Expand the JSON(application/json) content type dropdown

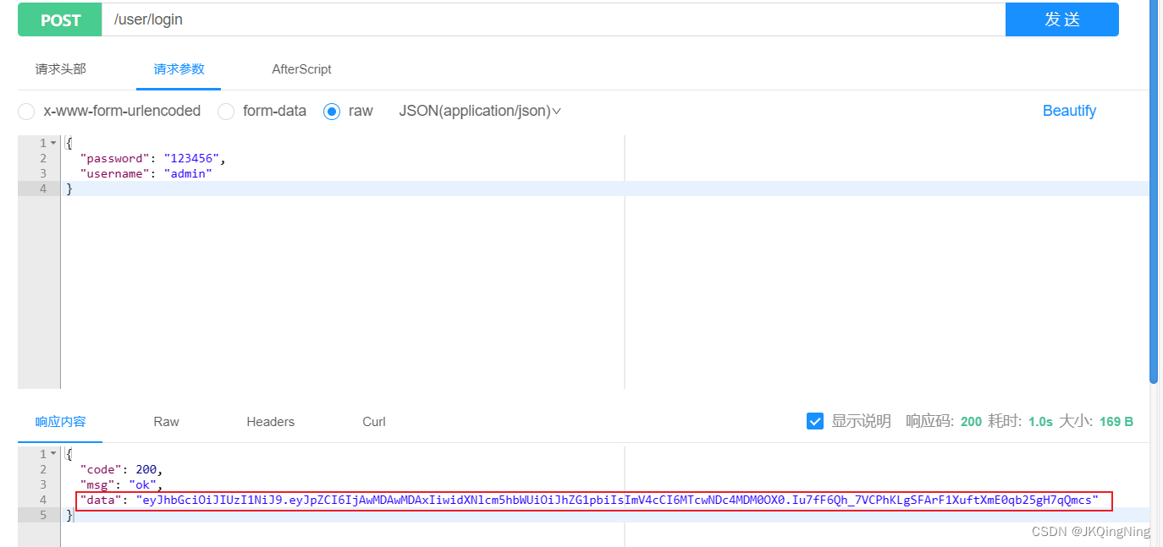pos(480,111)
